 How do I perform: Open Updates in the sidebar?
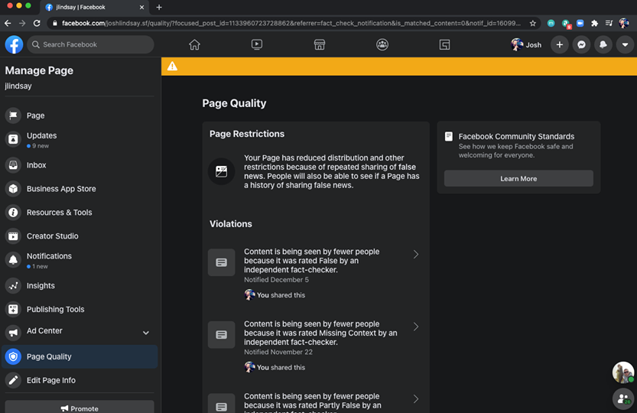pyautogui.click(x=80, y=139)
